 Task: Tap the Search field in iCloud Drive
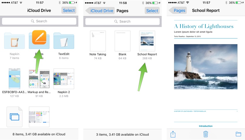[39, 21]
